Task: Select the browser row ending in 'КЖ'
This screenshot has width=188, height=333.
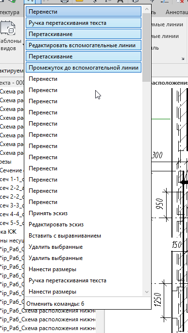Action: [8, 232]
